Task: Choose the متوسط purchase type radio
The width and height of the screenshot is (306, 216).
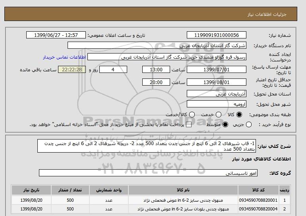Action: coord(225,124)
